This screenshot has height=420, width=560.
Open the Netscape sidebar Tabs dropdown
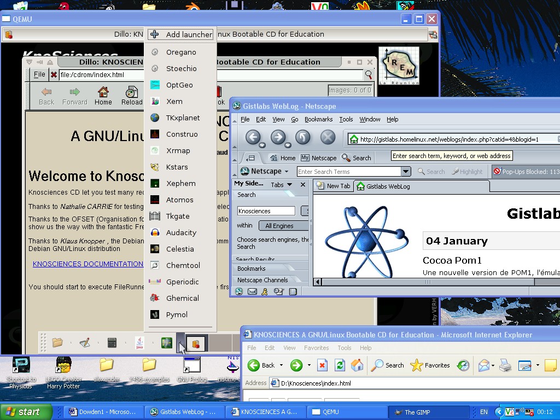(281, 185)
